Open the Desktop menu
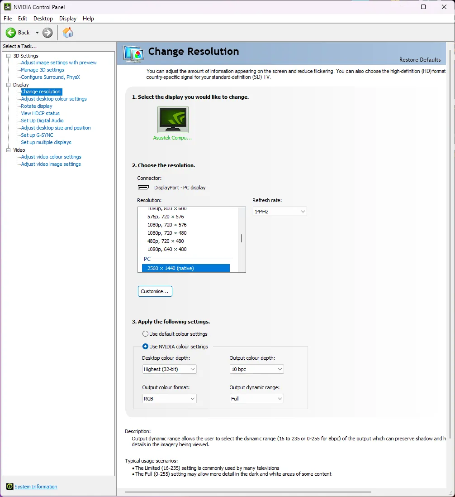Screen dimensions: 455x497 (x=43, y=19)
